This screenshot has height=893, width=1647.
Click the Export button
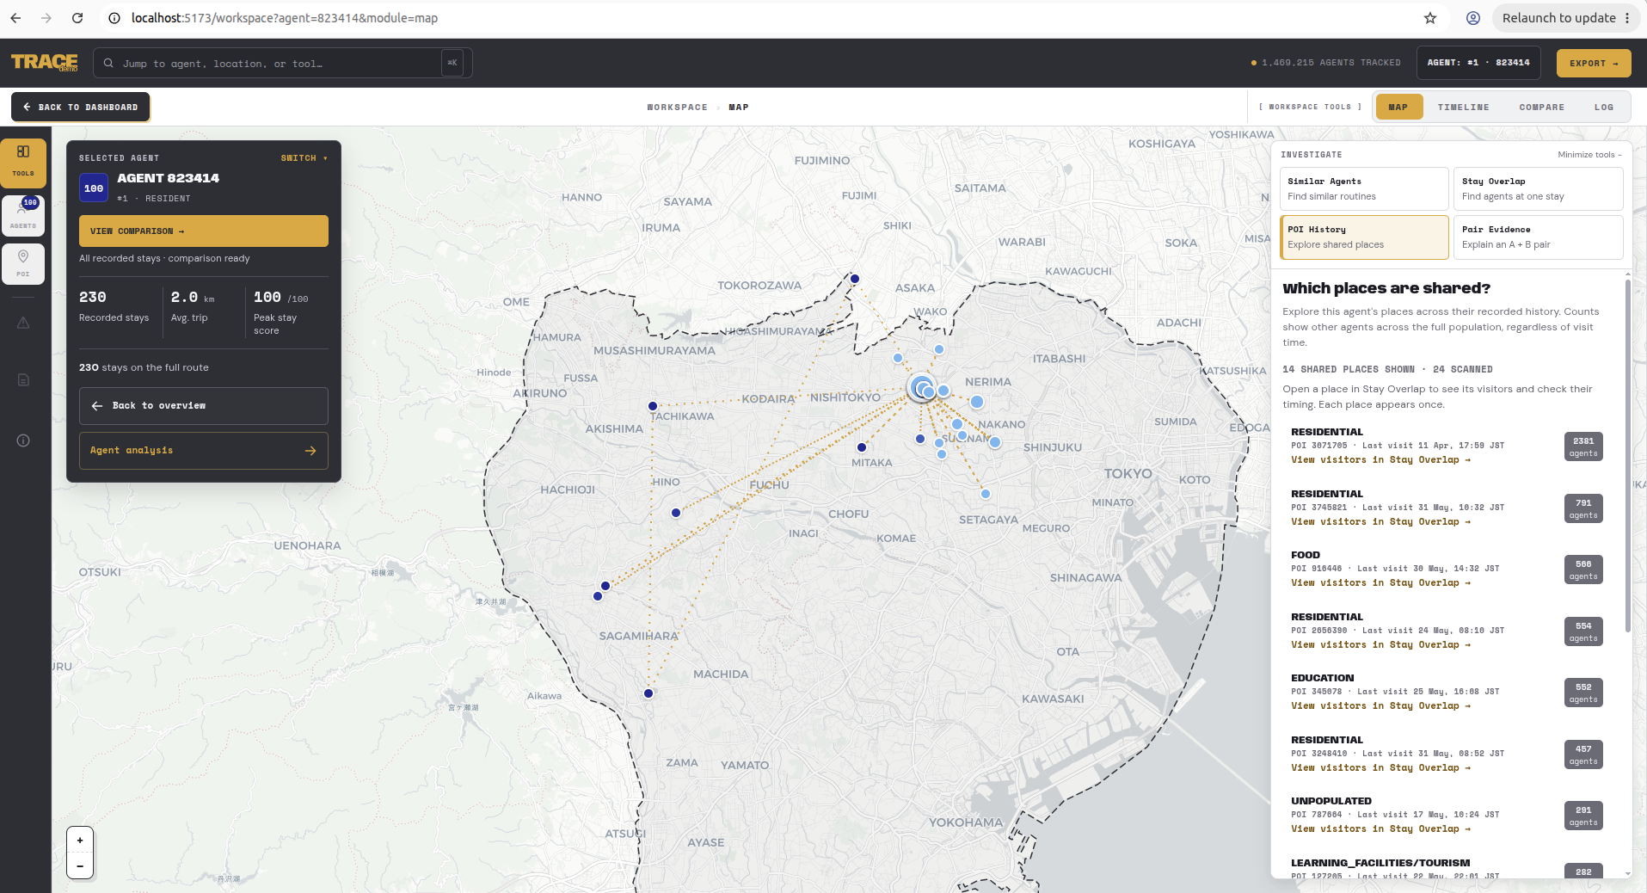(x=1593, y=63)
